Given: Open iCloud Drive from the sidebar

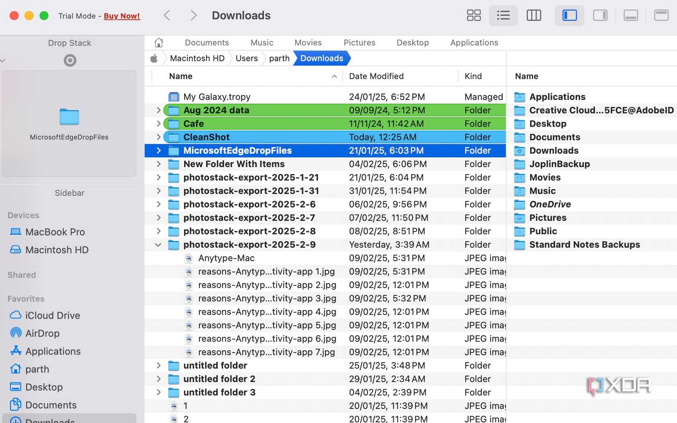Looking at the screenshot, I should pyautogui.click(x=53, y=315).
